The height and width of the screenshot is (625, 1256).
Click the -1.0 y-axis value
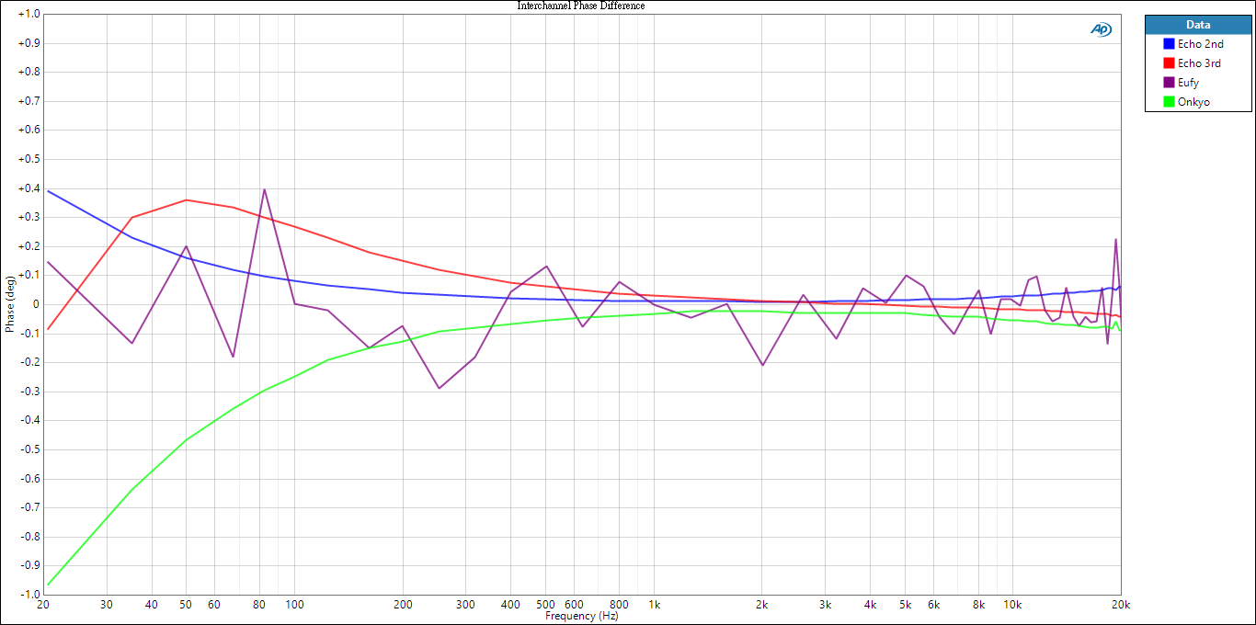coord(29,594)
